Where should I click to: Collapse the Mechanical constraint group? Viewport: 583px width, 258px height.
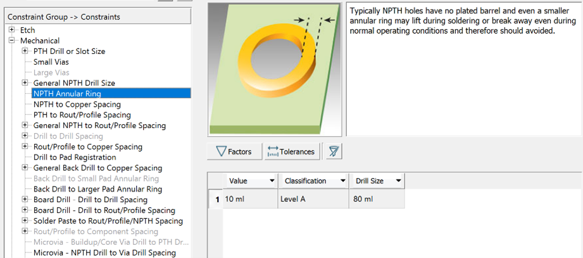coord(12,40)
